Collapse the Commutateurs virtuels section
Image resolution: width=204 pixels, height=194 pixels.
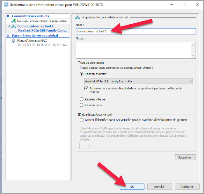(8, 16)
